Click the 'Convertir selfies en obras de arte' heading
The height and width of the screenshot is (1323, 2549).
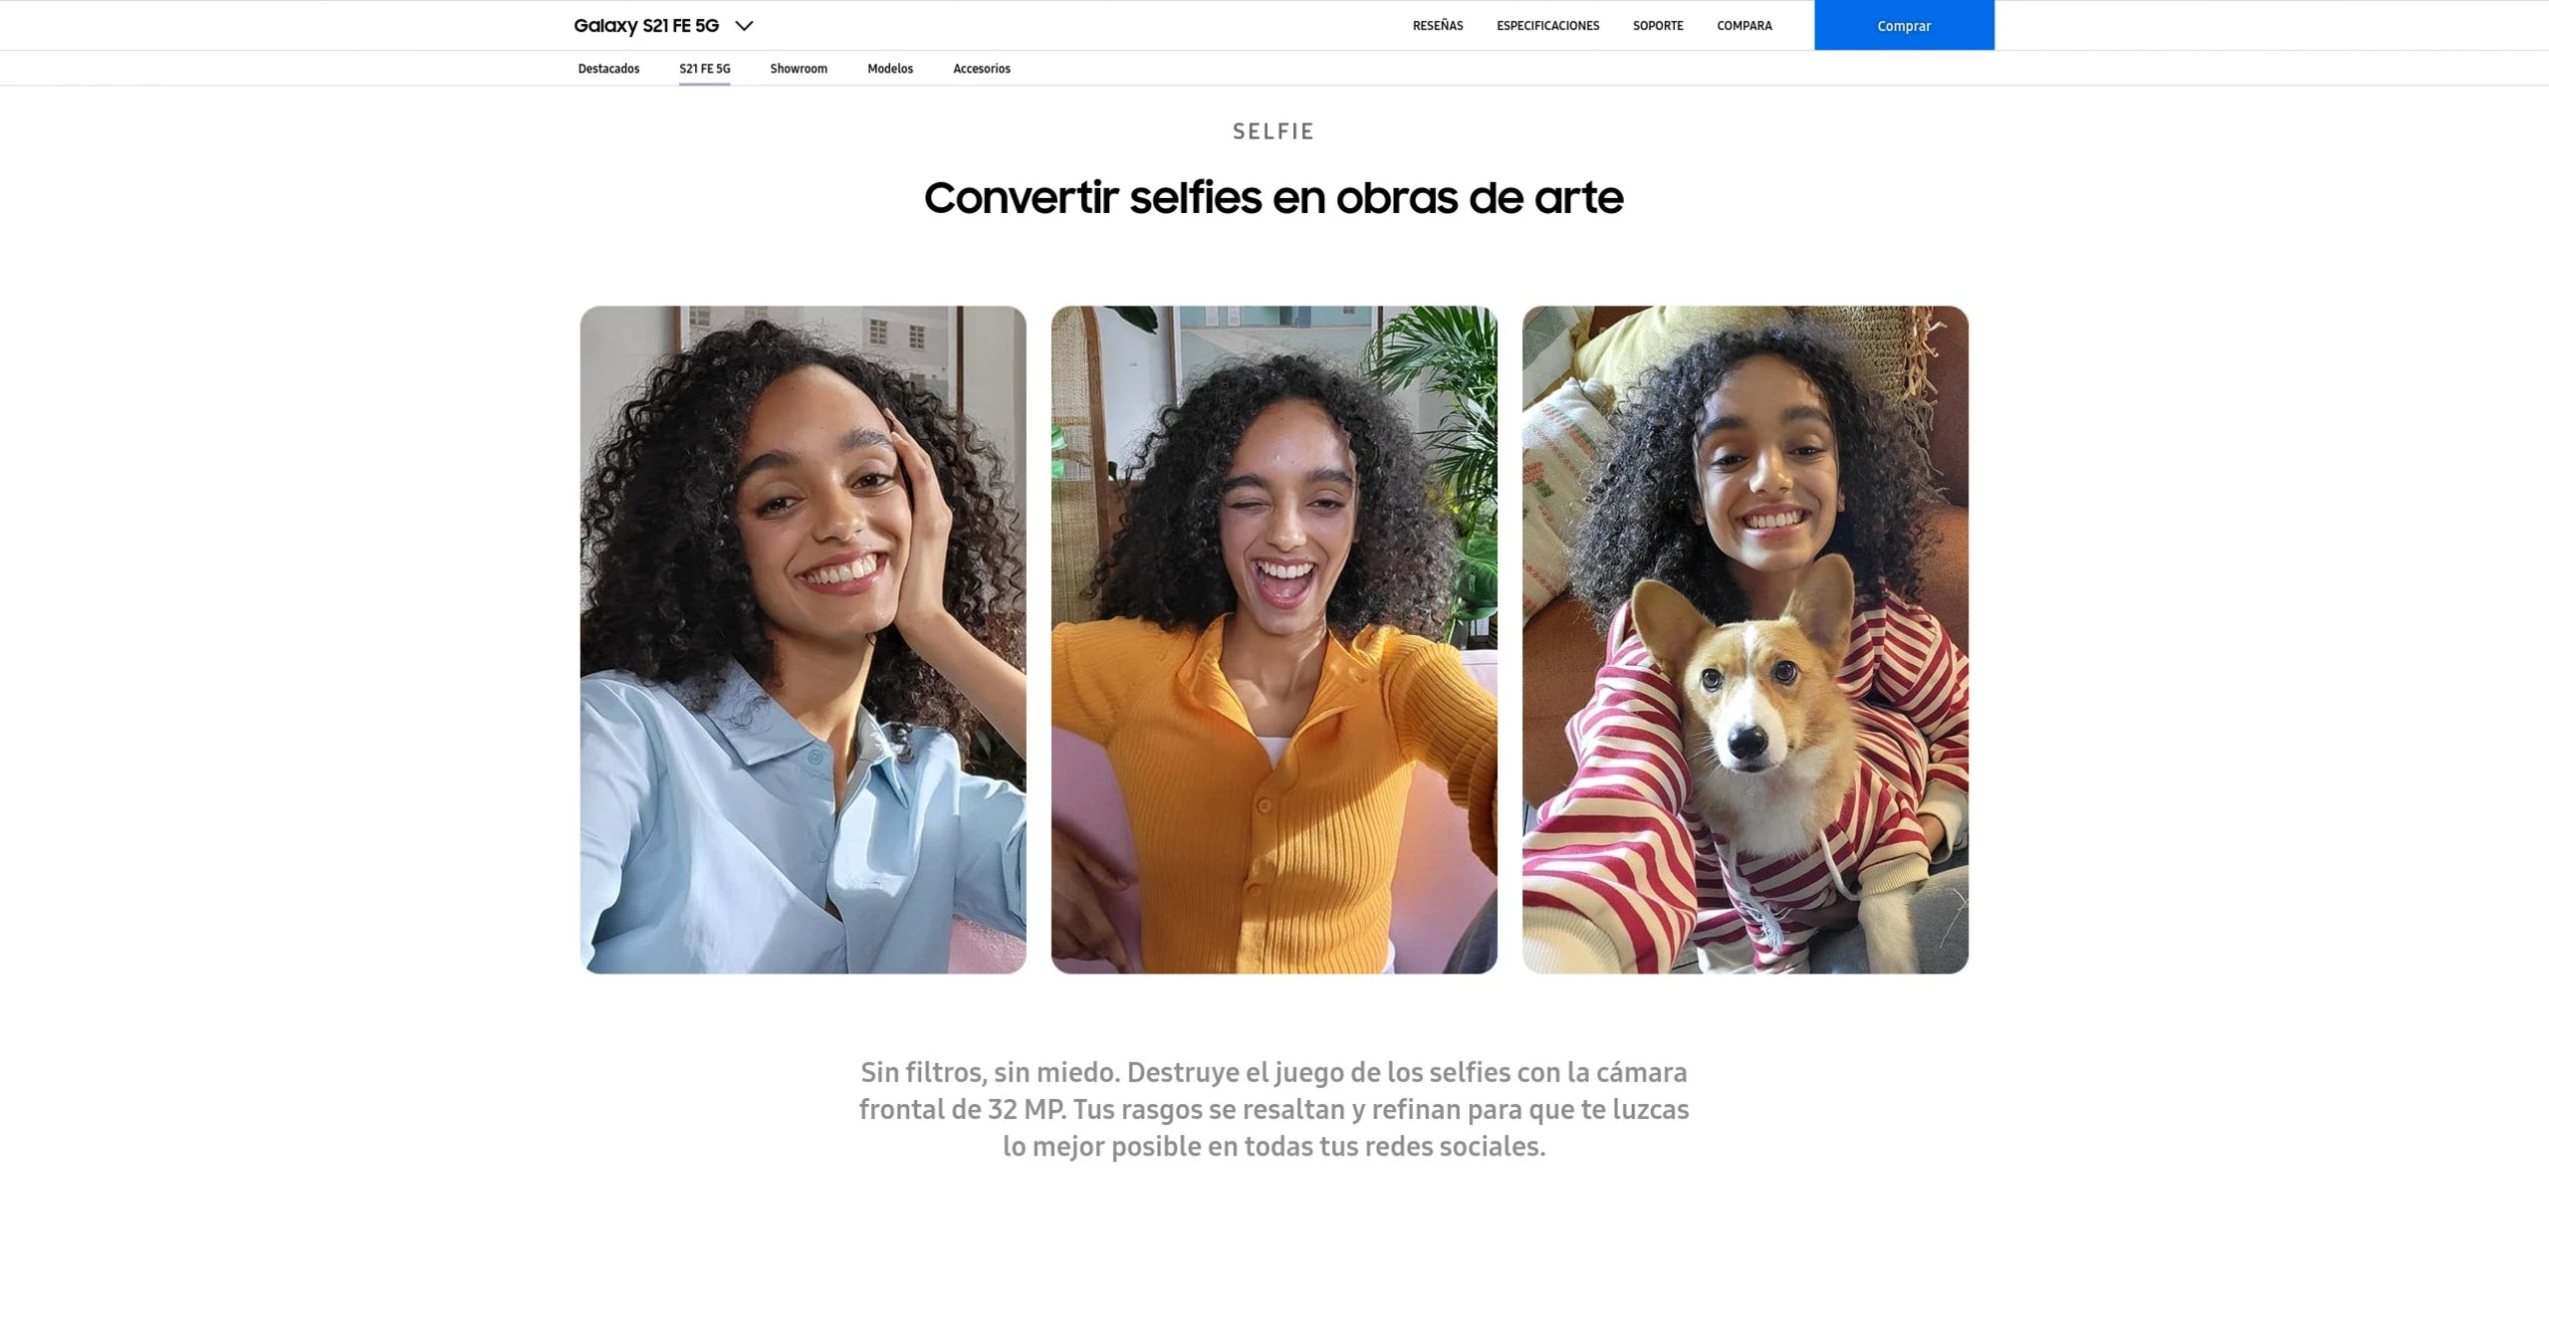click(x=1274, y=197)
